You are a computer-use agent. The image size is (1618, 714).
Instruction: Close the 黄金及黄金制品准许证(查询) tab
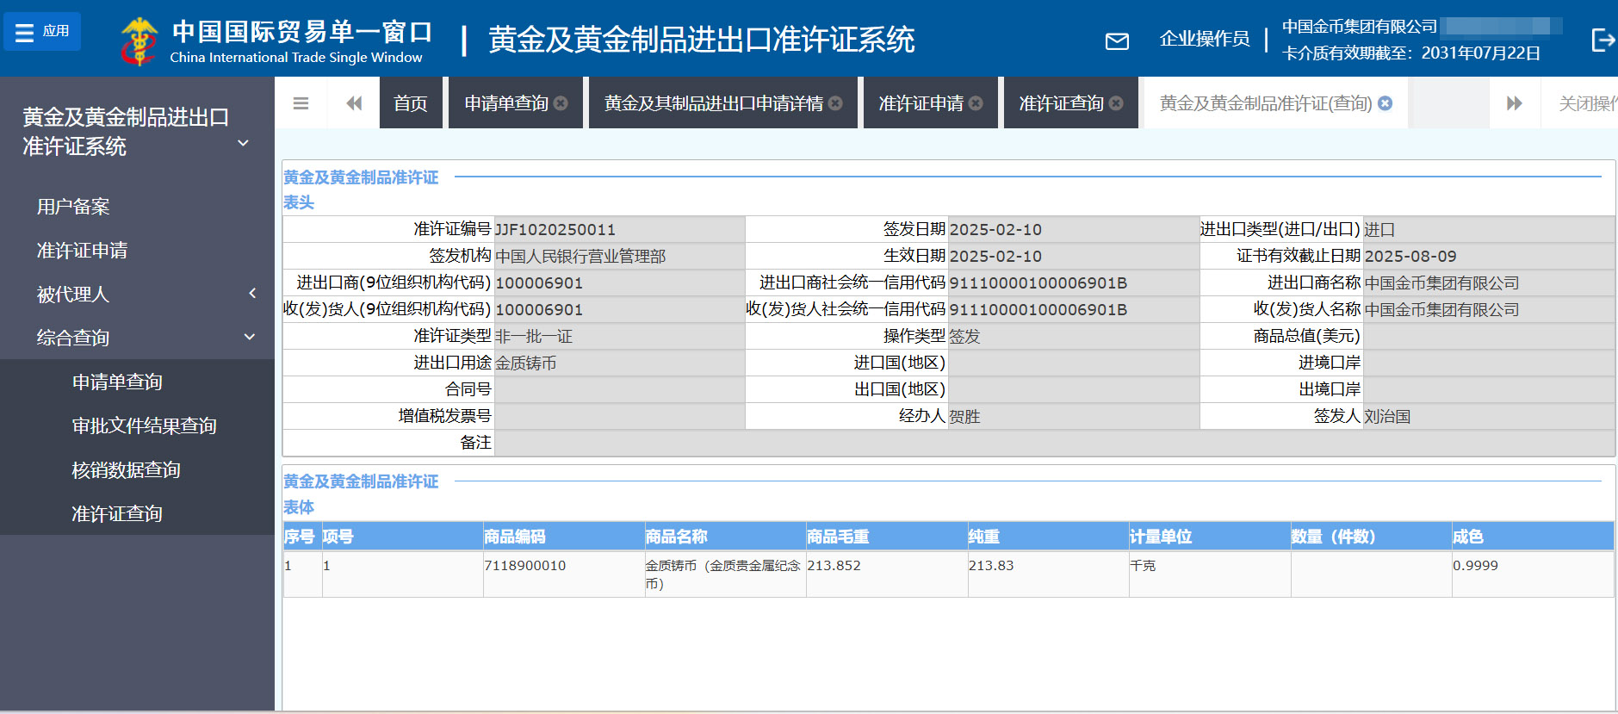(1385, 103)
